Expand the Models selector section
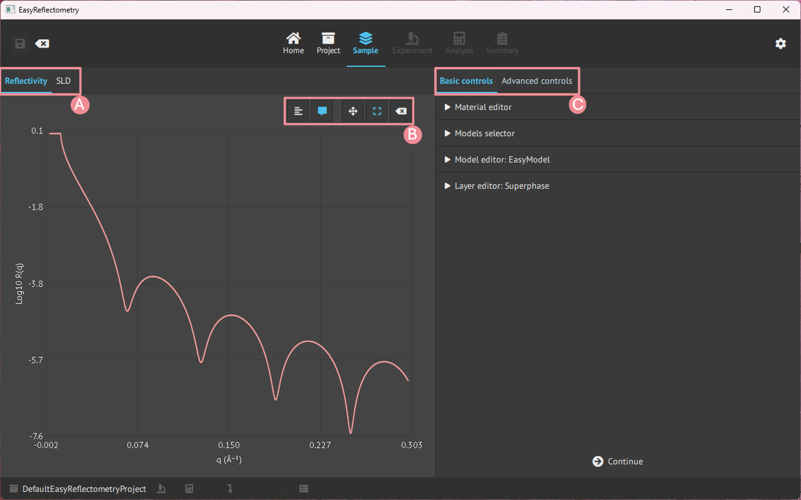 click(x=484, y=134)
